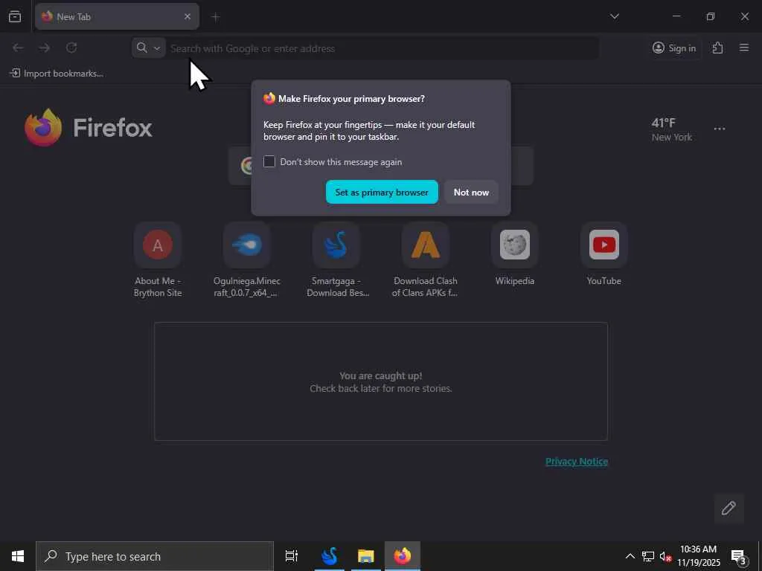Open the YouTube shortcut tile
Viewport: 762px width, 571px height.
603,254
